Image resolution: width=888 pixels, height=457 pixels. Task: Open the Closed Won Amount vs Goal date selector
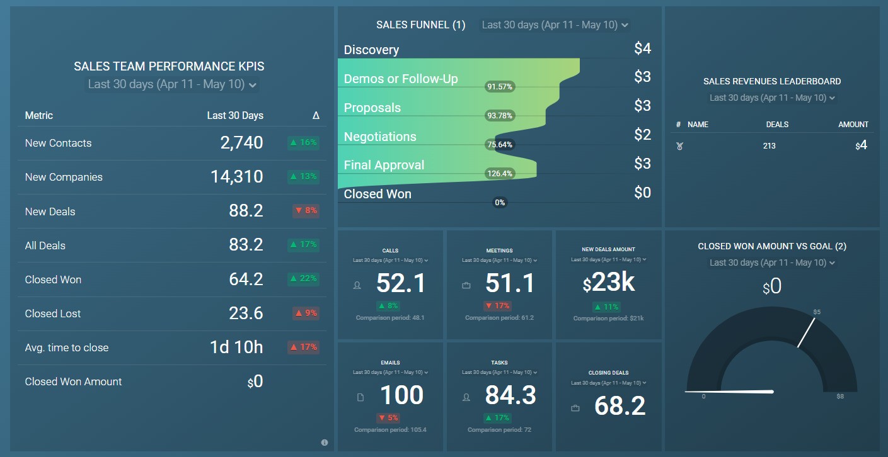[x=771, y=262]
